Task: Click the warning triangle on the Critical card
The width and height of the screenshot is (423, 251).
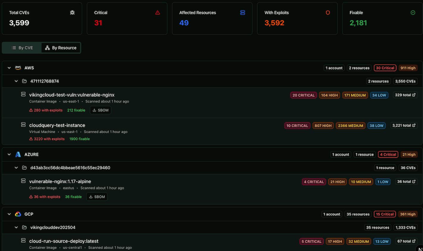Action: pos(157,13)
